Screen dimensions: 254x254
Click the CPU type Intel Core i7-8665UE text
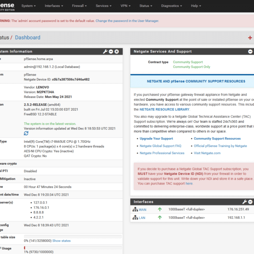tap(57, 142)
